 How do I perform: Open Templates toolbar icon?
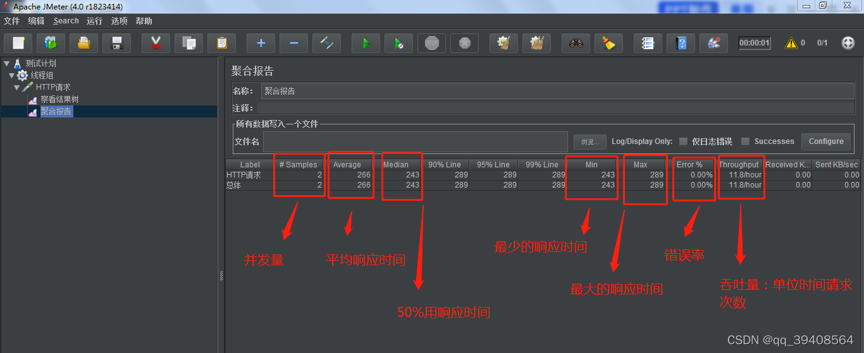(x=51, y=43)
